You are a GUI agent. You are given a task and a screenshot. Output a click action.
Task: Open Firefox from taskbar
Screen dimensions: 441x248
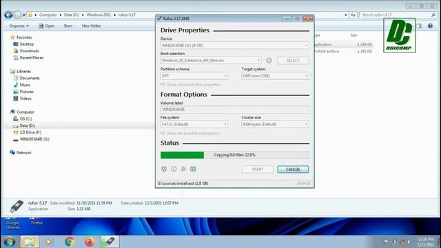[90, 242]
